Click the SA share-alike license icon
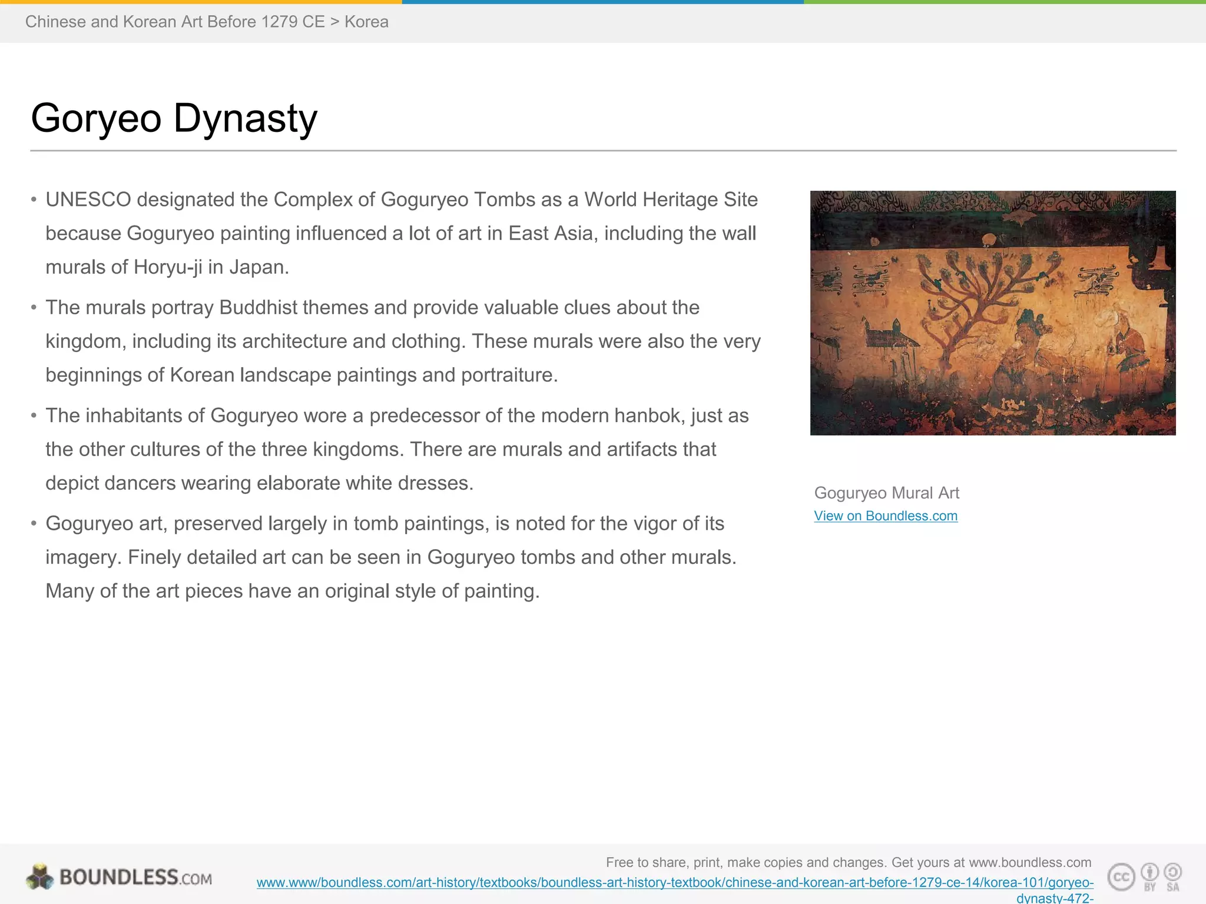Screen dimensions: 1206x904 [x=1172, y=877]
